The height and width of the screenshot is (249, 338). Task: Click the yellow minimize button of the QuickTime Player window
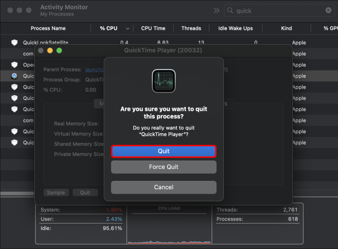click(x=50, y=50)
